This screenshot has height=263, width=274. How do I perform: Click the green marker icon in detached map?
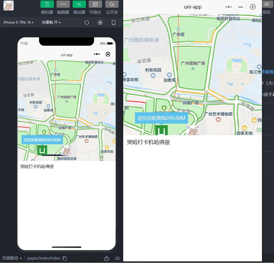(162, 130)
